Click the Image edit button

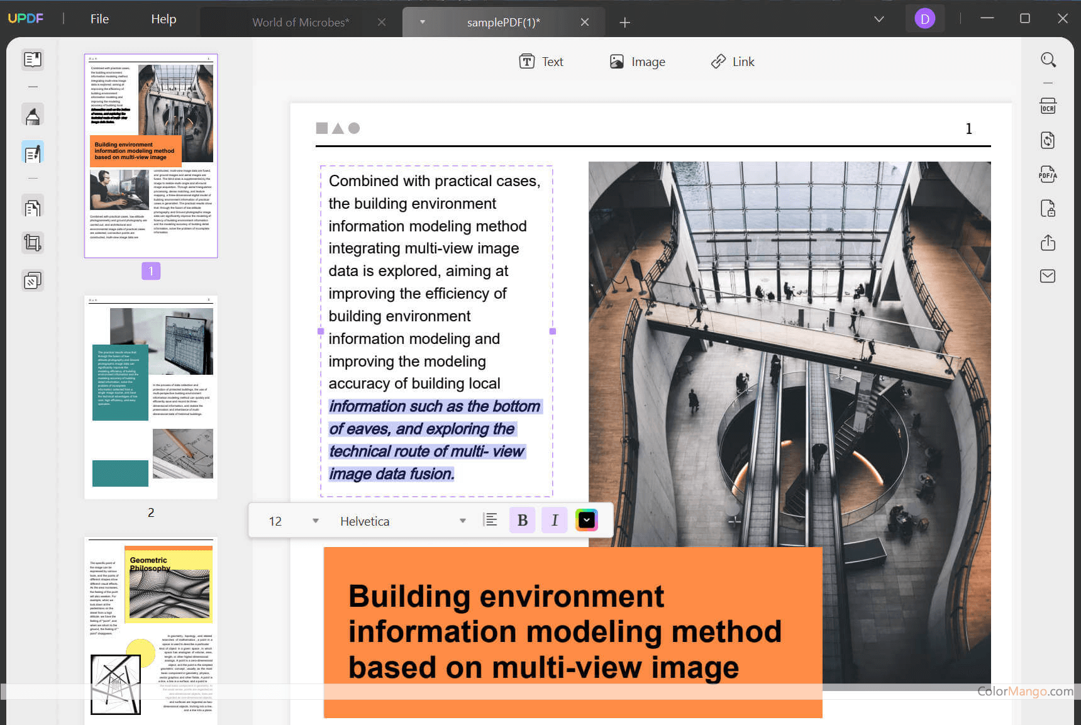tap(638, 62)
